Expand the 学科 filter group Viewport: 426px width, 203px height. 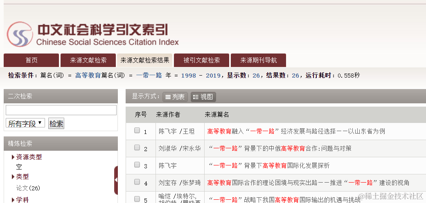click(20, 200)
